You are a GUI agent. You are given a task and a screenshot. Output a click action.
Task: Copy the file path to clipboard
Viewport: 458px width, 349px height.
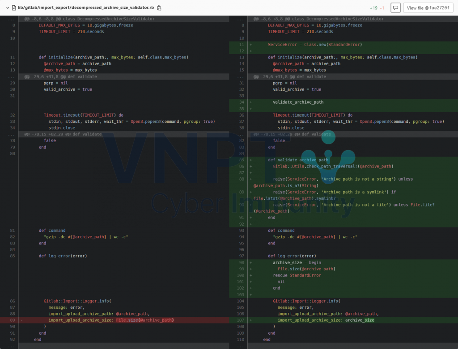coord(160,7)
